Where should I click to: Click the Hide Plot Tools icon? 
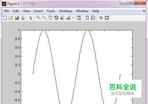click(x=101, y=18)
